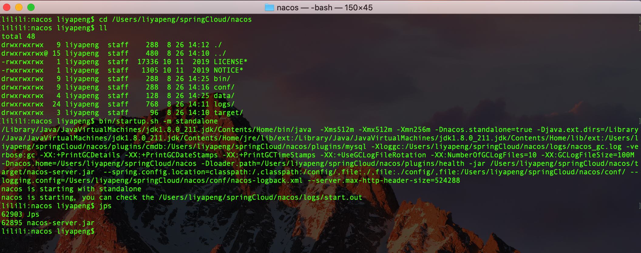The height and width of the screenshot is (253, 641).
Task: Click the yellow minimize window button
Action: (x=19, y=7)
